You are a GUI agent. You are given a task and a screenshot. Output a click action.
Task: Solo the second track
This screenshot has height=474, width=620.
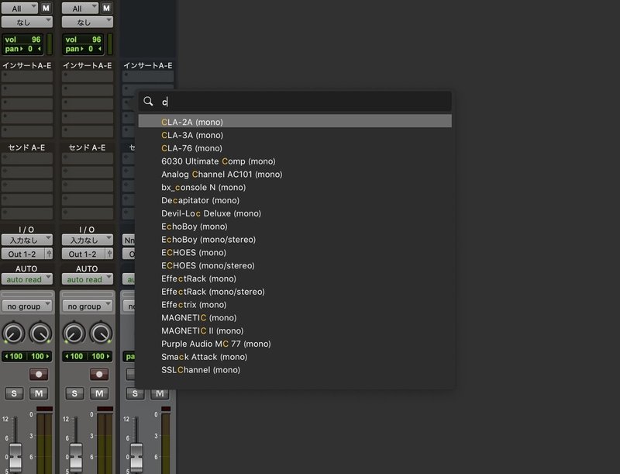(x=74, y=393)
